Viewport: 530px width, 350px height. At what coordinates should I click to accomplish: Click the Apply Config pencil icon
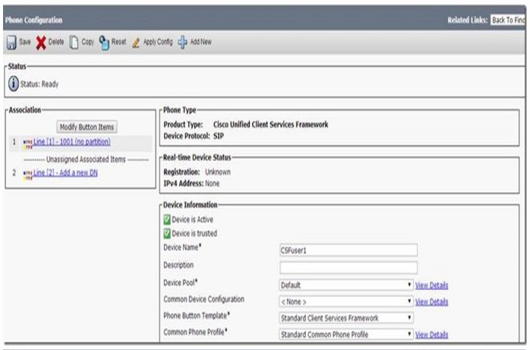136,43
